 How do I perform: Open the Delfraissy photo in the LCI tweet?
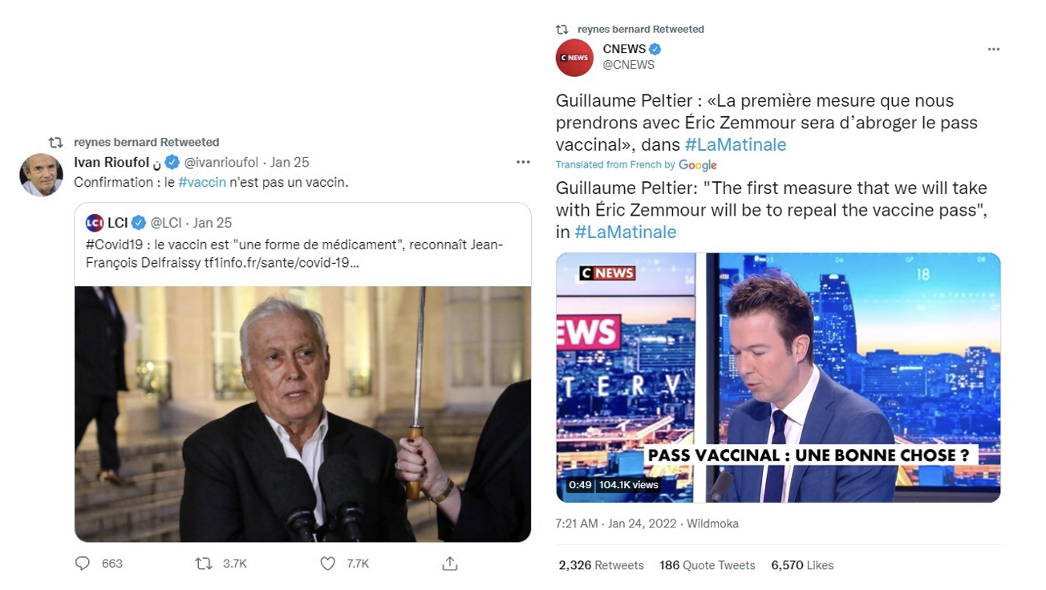(x=302, y=414)
